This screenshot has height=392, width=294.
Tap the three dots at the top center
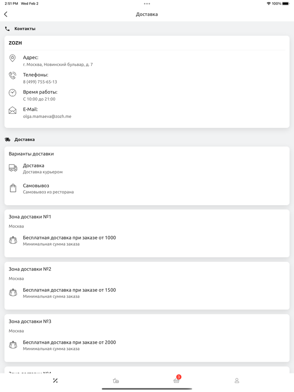tap(147, 4)
